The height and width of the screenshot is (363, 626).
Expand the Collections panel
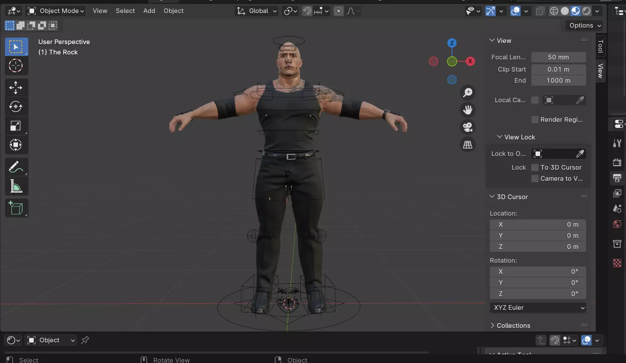tap(492, 325)
